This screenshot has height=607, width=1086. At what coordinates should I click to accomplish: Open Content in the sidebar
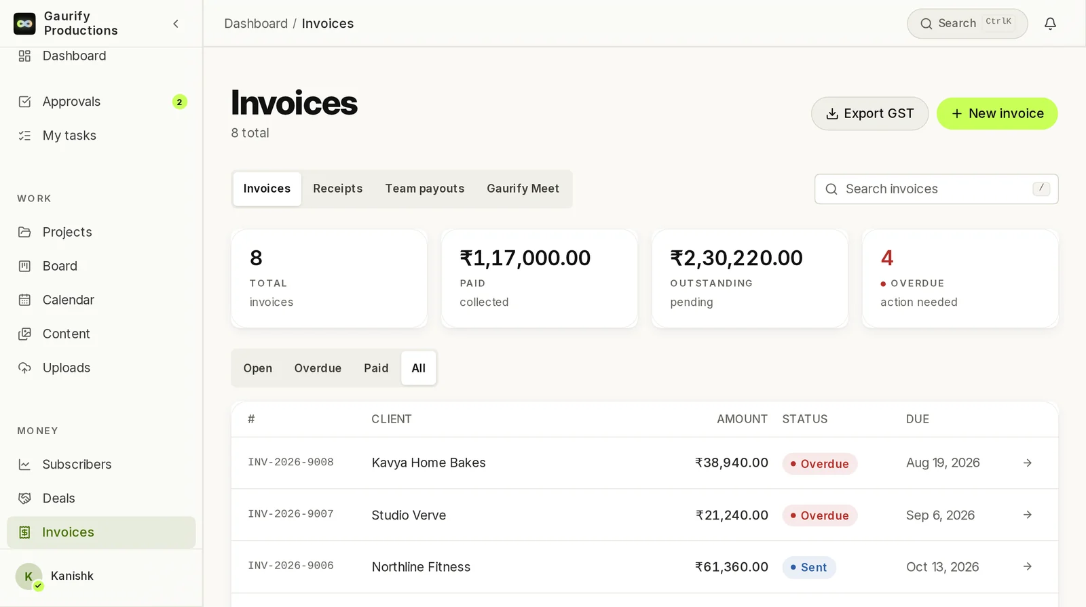101,334
